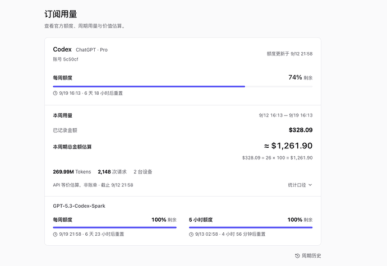Image resolution: width=387 pixels, height=266 pixels.
Task: Click the 额度更新于 9/12 21:58 timestamp
Action: click(x=289, y=54)
